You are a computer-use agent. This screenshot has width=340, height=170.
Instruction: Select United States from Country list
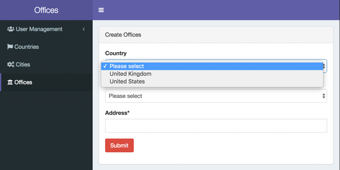212,82
